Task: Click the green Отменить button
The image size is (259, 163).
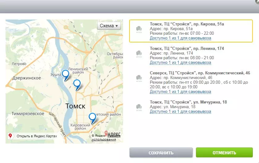Action: (x=224, y=152)
